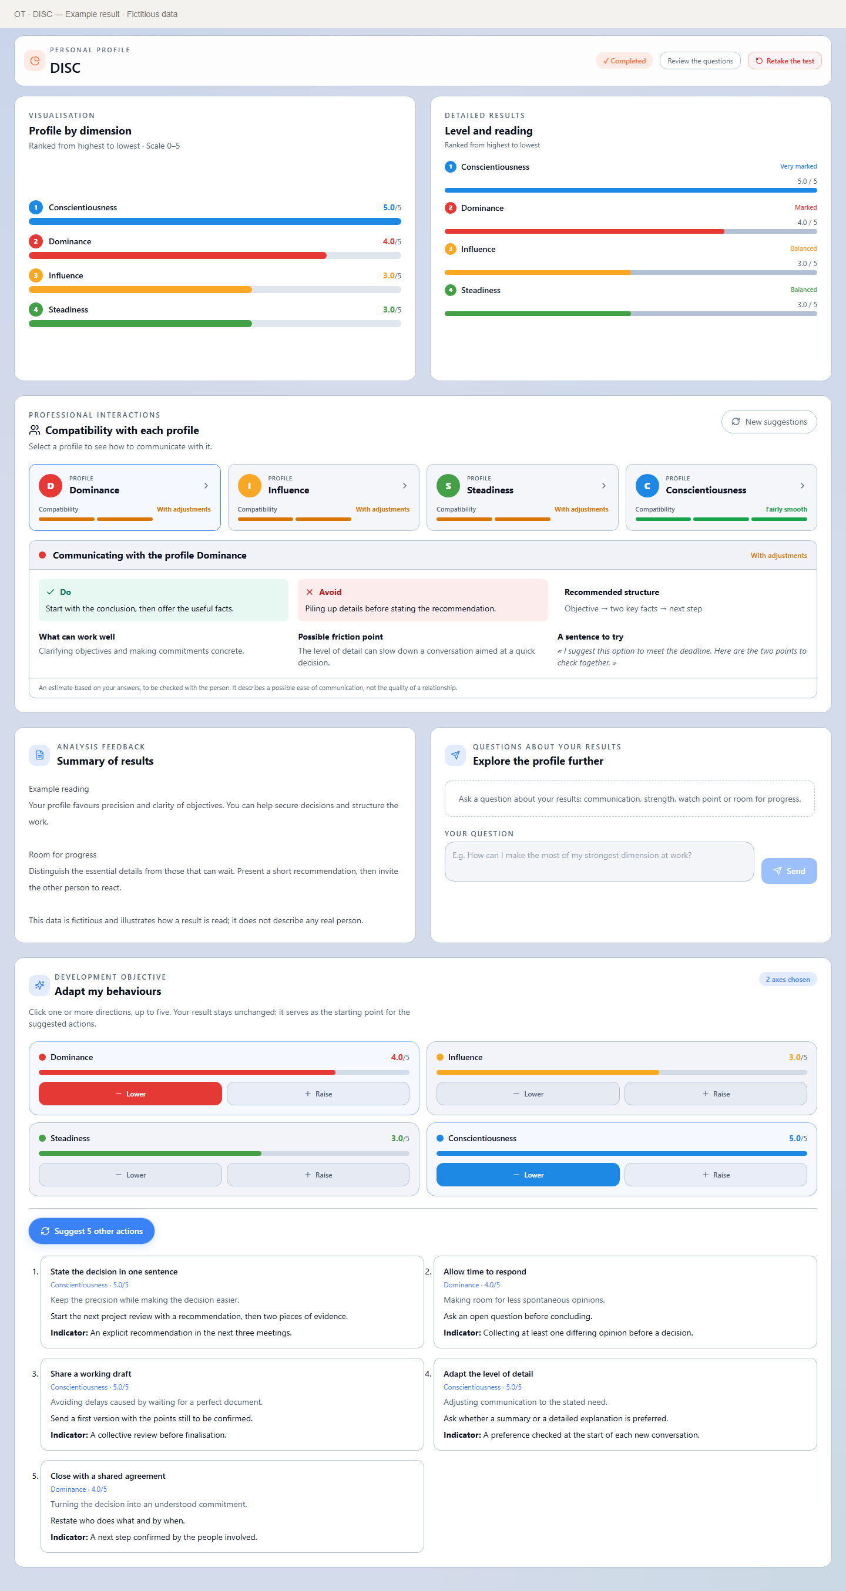Click the DISC pie chart icon in header
This screenshot has height=1591, width=846.
coord(35,60)
